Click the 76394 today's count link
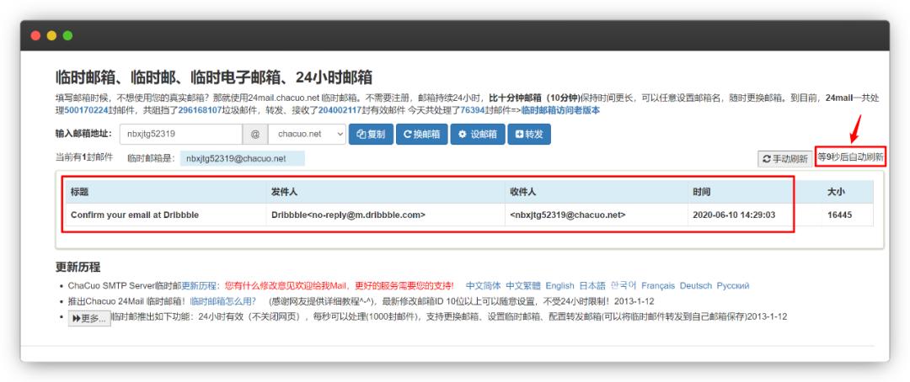This screenshot has width=910, height=382. coord(473,109)
